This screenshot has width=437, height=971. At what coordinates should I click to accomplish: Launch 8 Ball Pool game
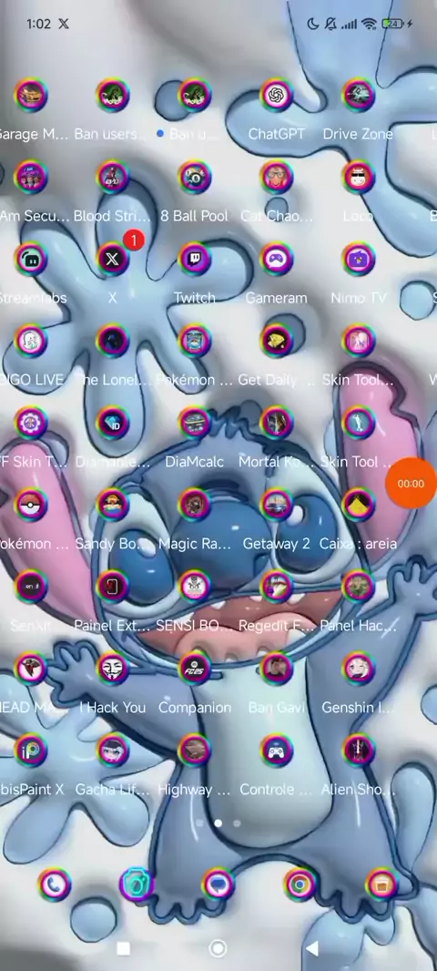(x=194, y=177)
